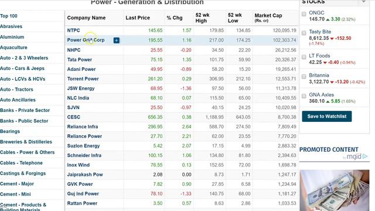Check the Britannia checkbox
This screenshot has height=211, width=375.
tap(304, 77)
